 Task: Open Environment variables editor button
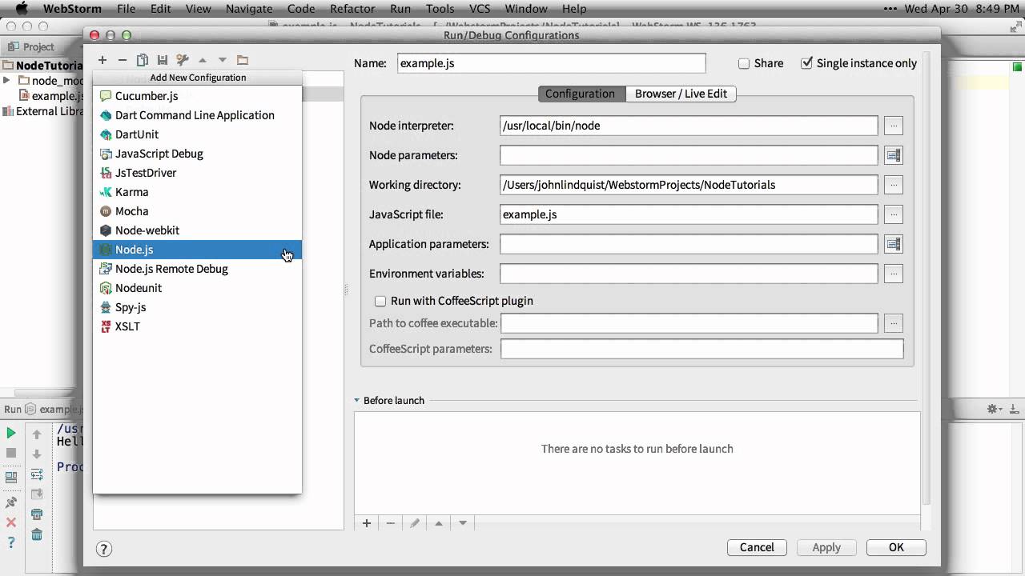tap(894, 274)
